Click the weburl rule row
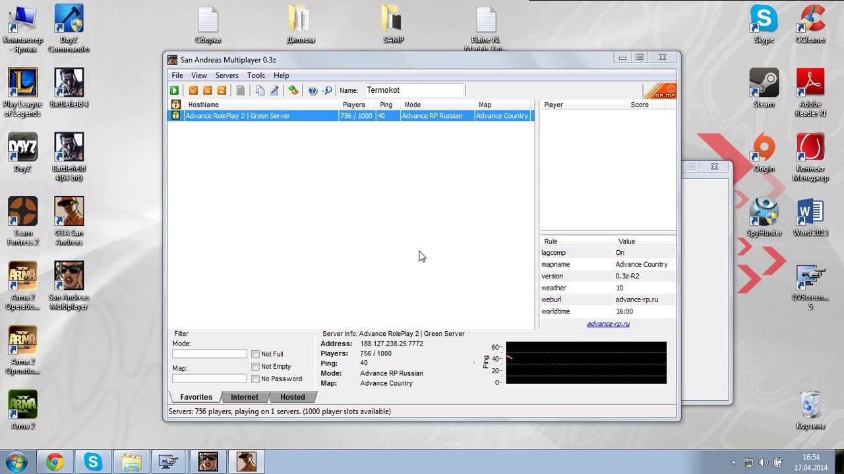The height and width of the screenshot is (474, 844). click(608, 300)
